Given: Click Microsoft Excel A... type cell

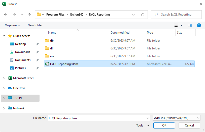Looking at the screenshot, I should (x=159, y=64).
